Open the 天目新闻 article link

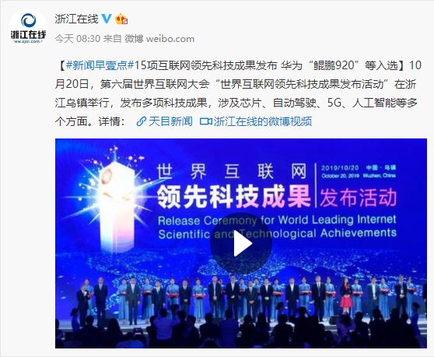[x=170, y=121]
